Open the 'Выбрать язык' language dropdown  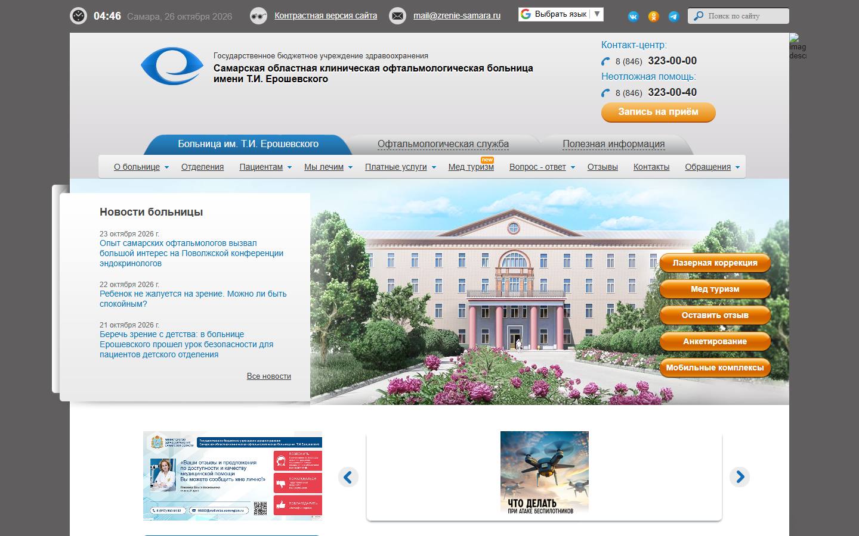[561, 14]
